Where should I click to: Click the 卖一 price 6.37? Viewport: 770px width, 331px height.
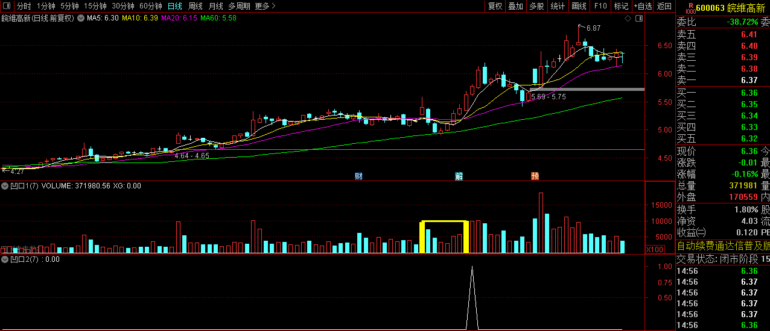tap(749, 80)
